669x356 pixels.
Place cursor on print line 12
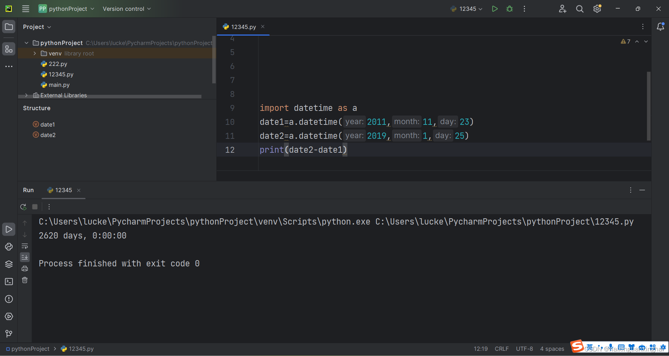tap(303, 150)
